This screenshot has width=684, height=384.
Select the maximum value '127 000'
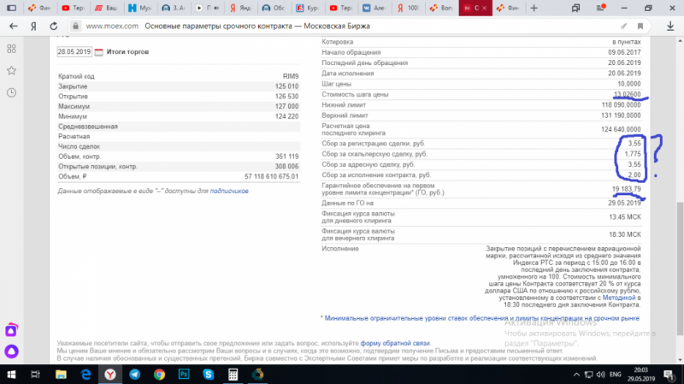coord(286,106)
